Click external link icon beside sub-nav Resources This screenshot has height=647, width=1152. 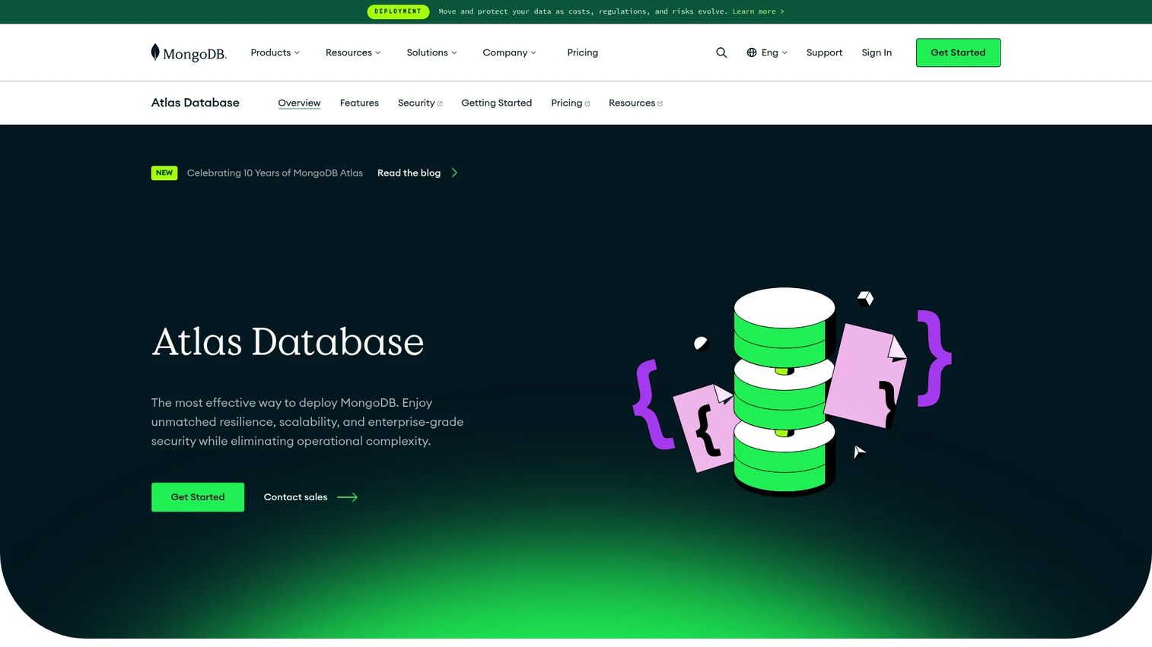pos(660,103)
